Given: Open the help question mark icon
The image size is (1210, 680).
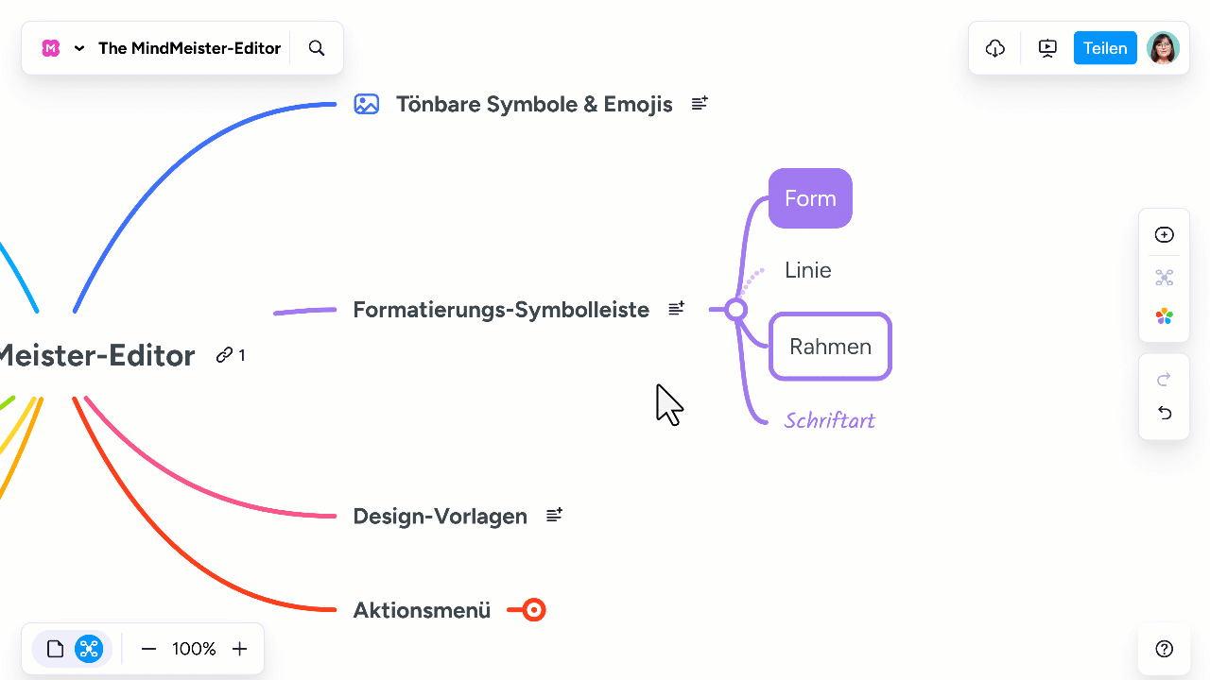Looking at the screenshot, I should (1165, 649).
